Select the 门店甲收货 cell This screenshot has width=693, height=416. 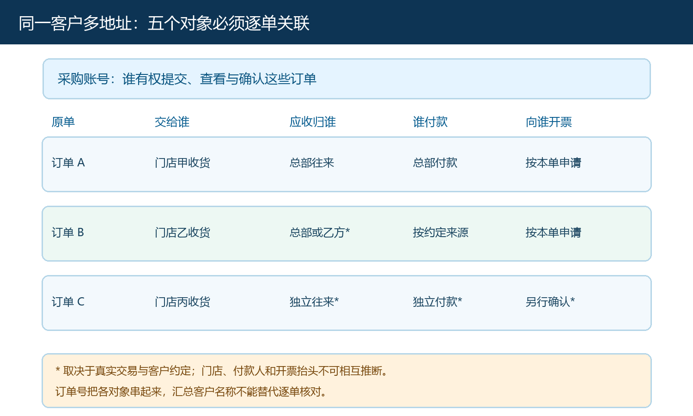(182, 163)
